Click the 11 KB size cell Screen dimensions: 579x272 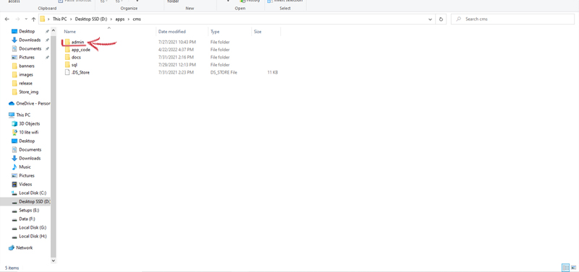click(x=273, y=72)
